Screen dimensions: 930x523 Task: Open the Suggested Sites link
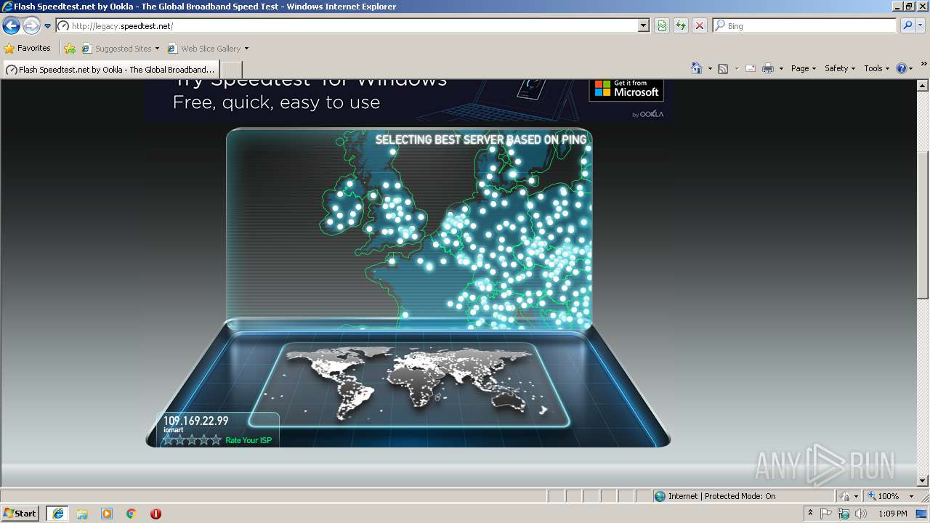click(120, 49)
